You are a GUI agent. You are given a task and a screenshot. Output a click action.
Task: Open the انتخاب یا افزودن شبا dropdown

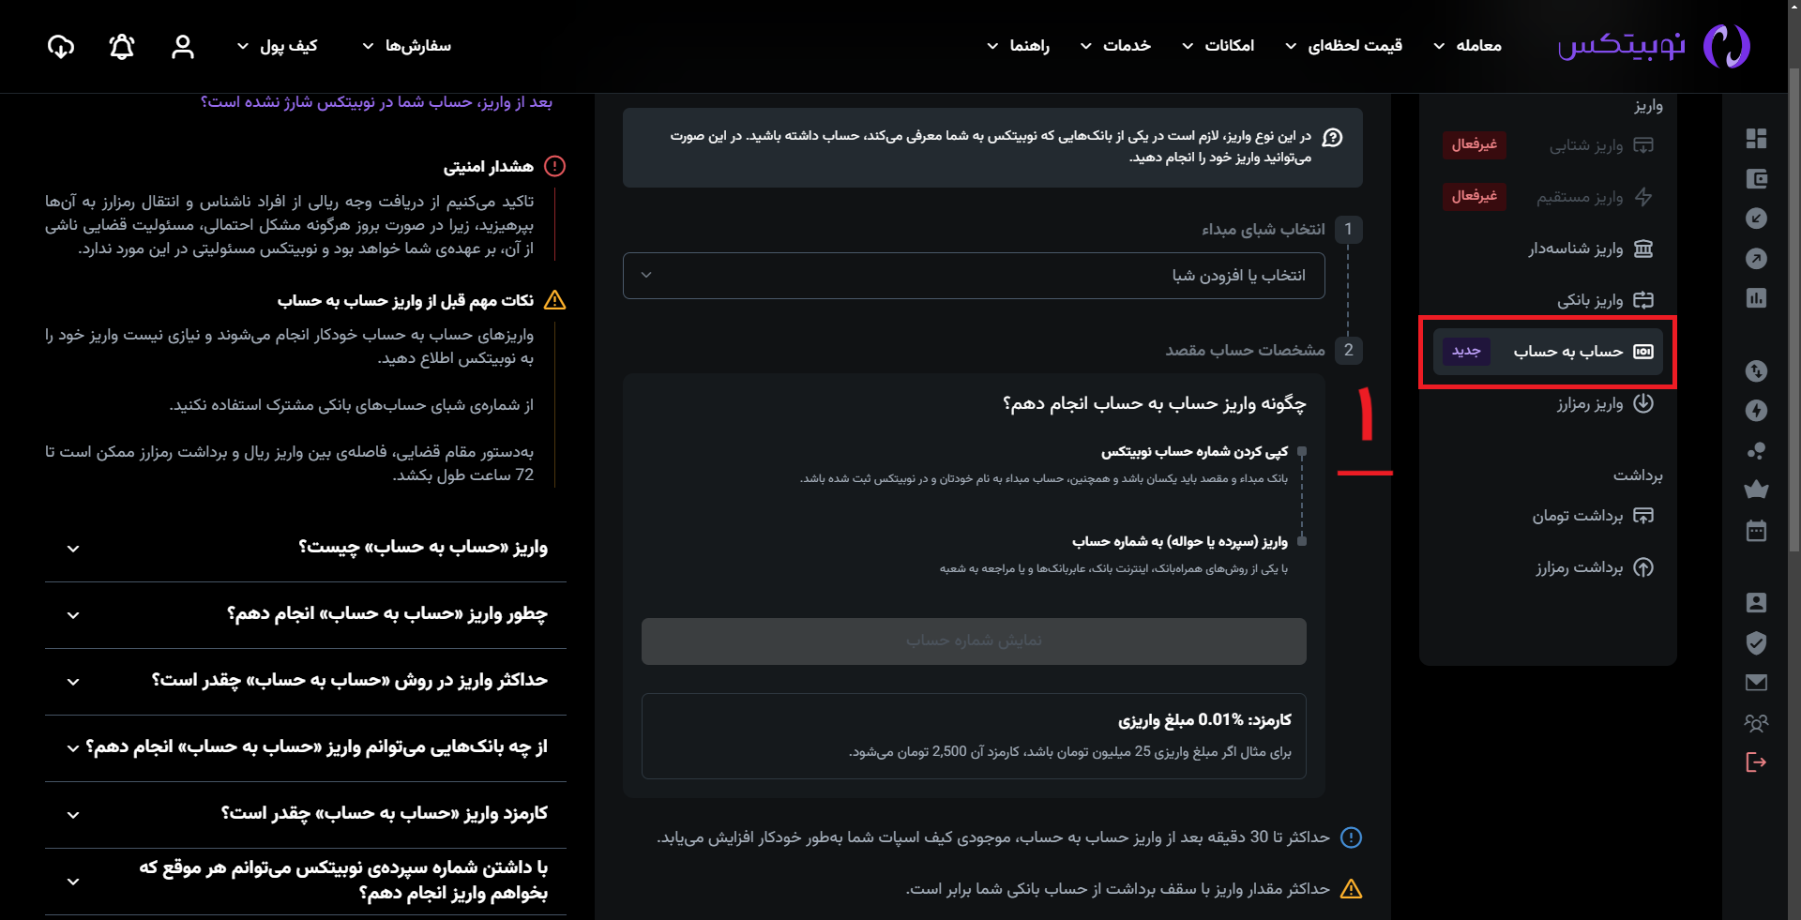[974, 276]
